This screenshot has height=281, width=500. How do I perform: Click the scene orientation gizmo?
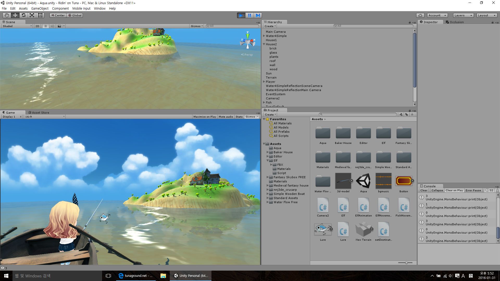pyautogui.click(x=247, y=42)
